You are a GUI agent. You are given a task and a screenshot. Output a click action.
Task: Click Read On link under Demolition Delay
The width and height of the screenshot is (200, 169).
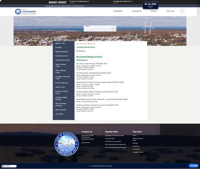click(x=116, y=3)
